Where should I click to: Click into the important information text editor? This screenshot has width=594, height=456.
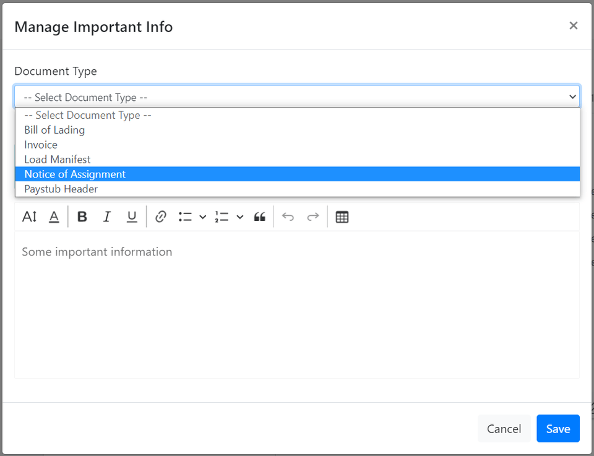point(297,304)
